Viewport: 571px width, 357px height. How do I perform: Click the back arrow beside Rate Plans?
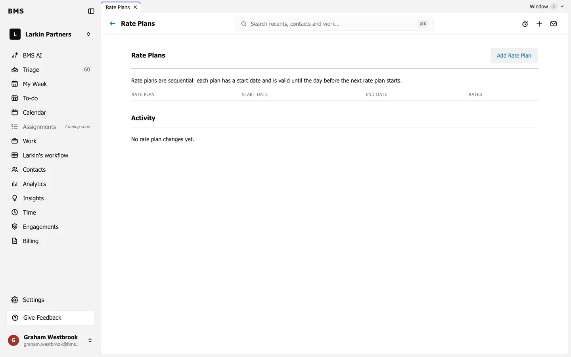click(x=113, y=23)
